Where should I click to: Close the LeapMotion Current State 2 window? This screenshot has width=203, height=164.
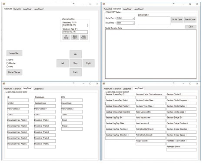pos(197,84)
